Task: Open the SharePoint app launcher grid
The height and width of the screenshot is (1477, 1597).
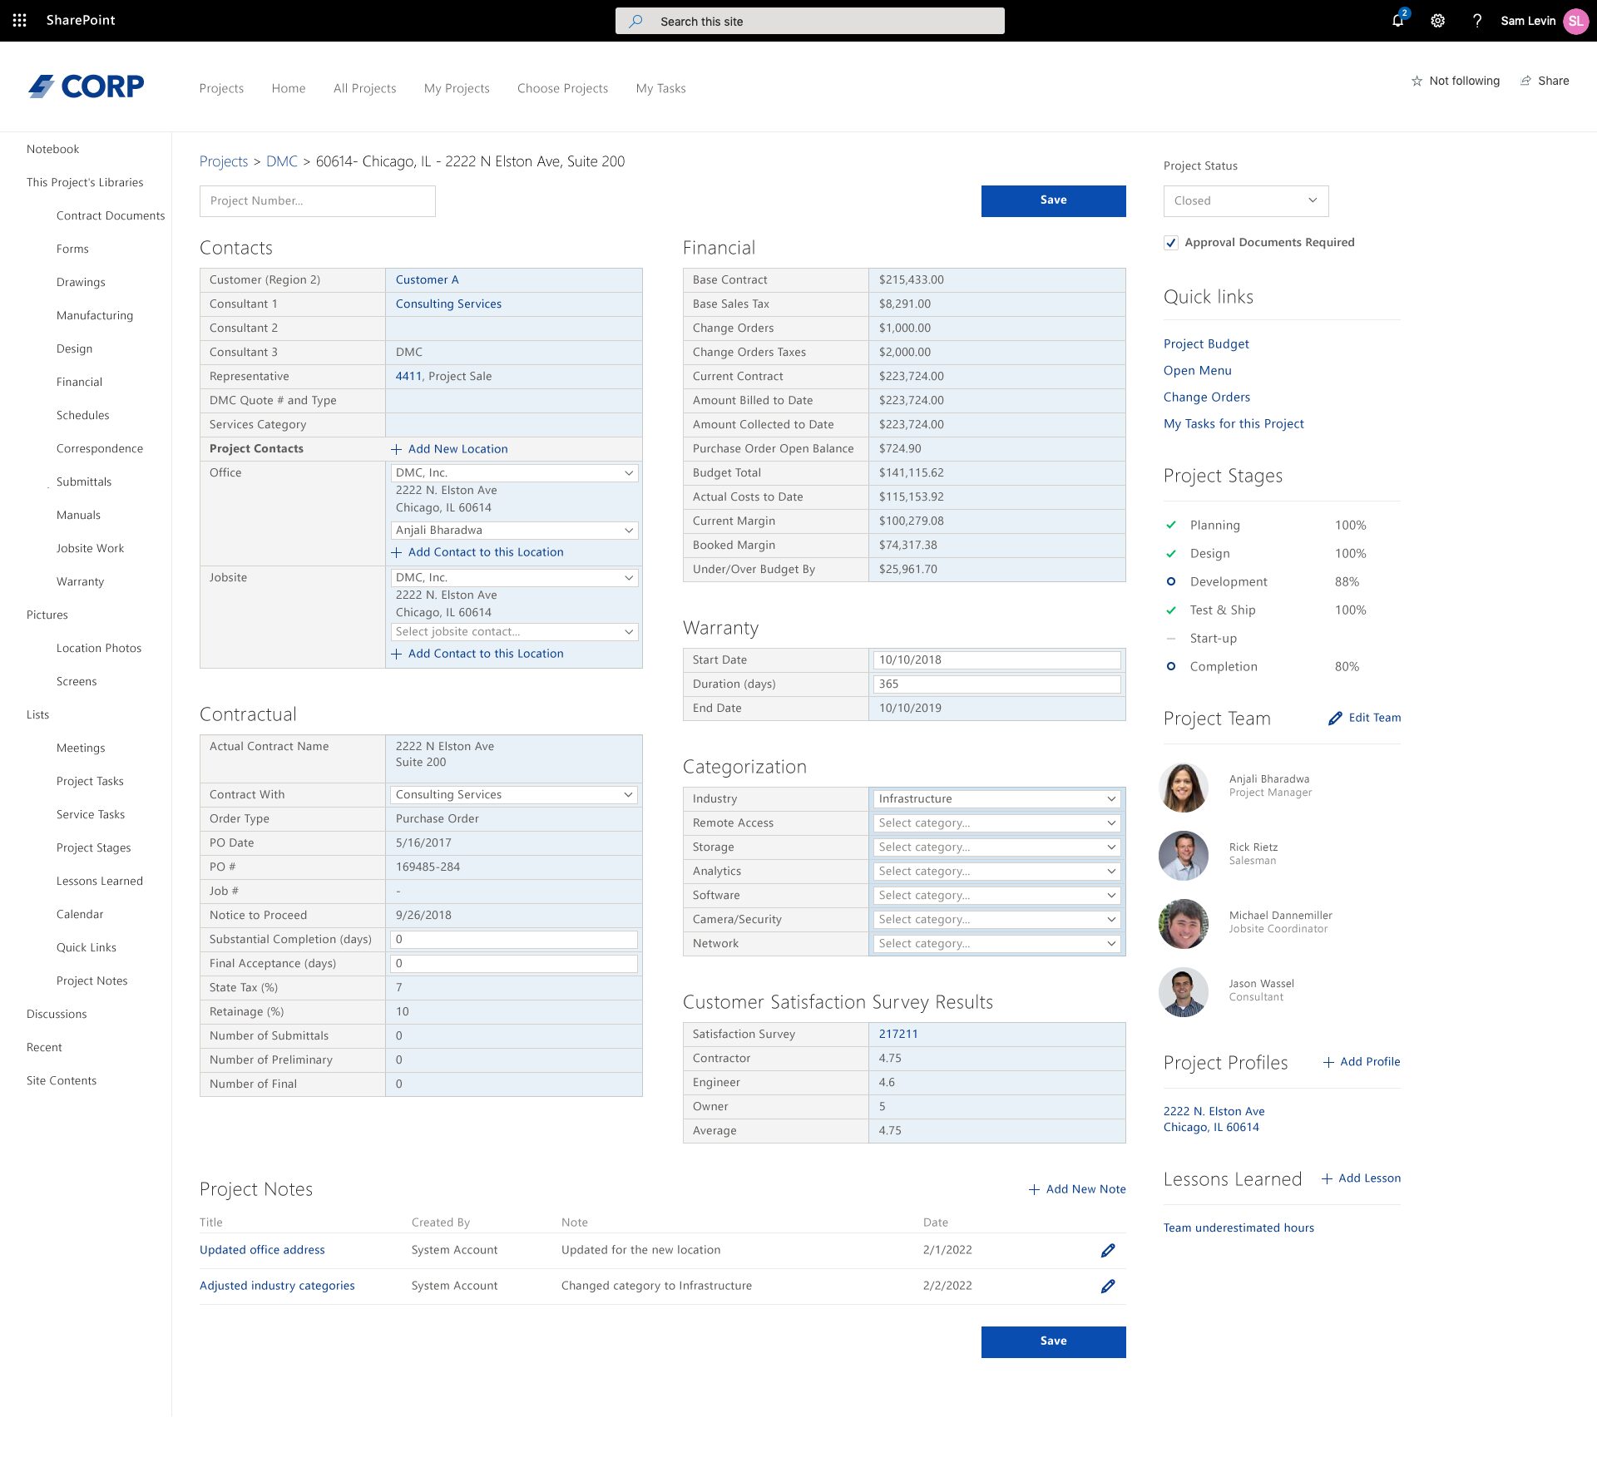Action: click(20, 20)
